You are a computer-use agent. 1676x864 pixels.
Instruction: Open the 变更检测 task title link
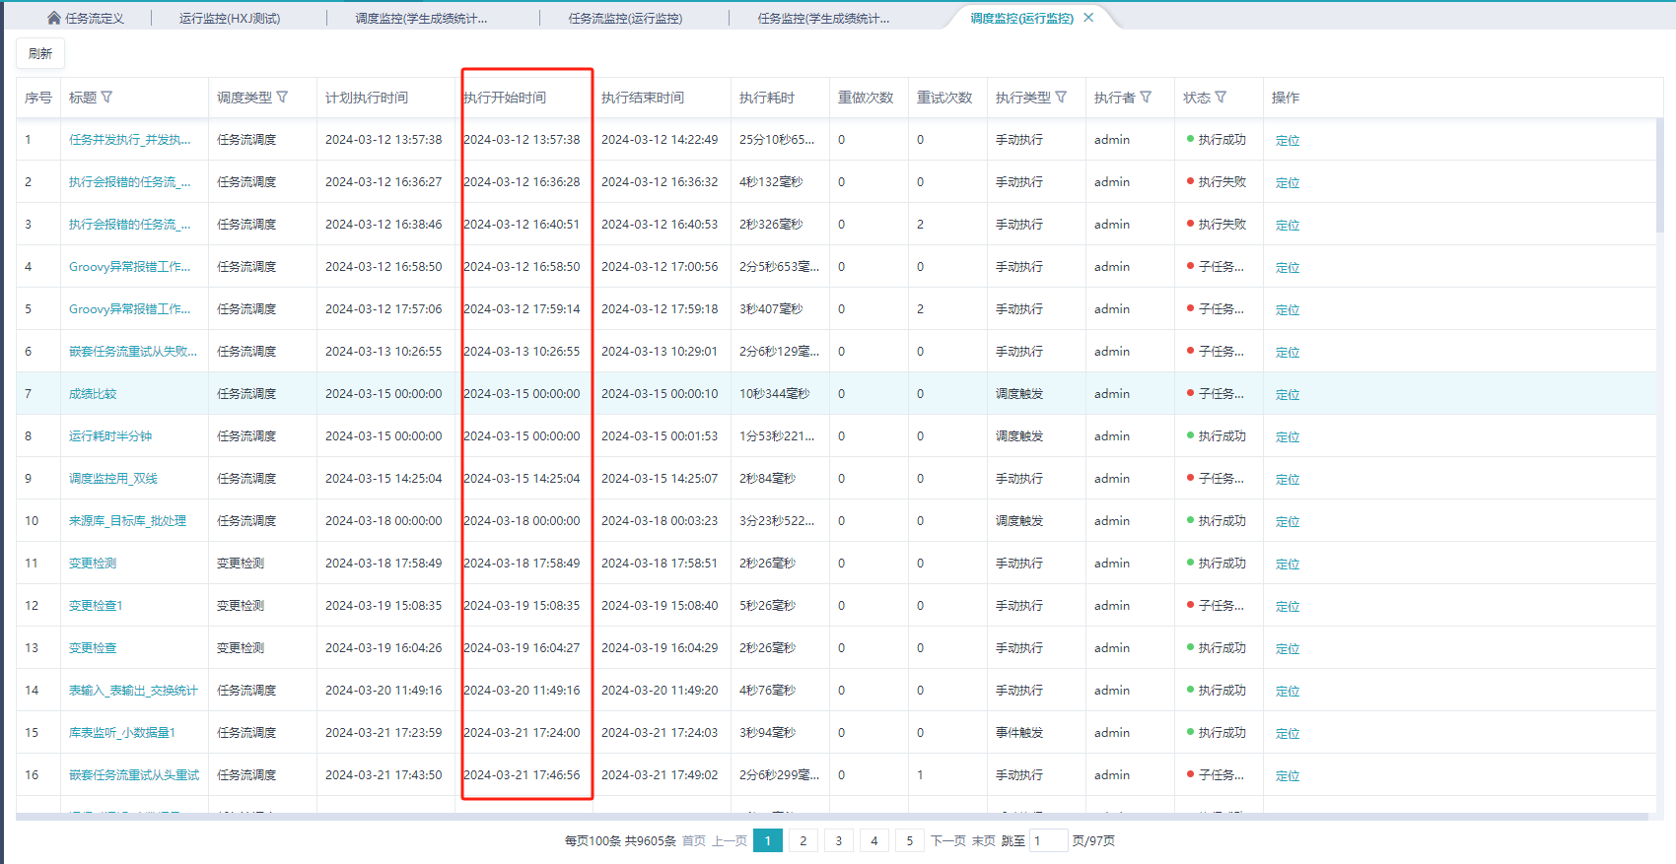click(x=93, y=564)
